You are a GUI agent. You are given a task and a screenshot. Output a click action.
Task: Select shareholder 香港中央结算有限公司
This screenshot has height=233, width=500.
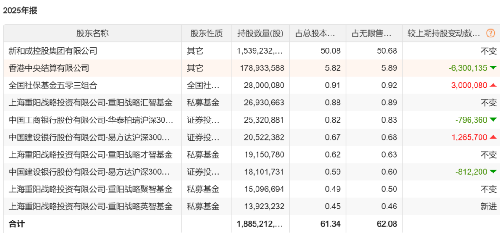[49, 68]
